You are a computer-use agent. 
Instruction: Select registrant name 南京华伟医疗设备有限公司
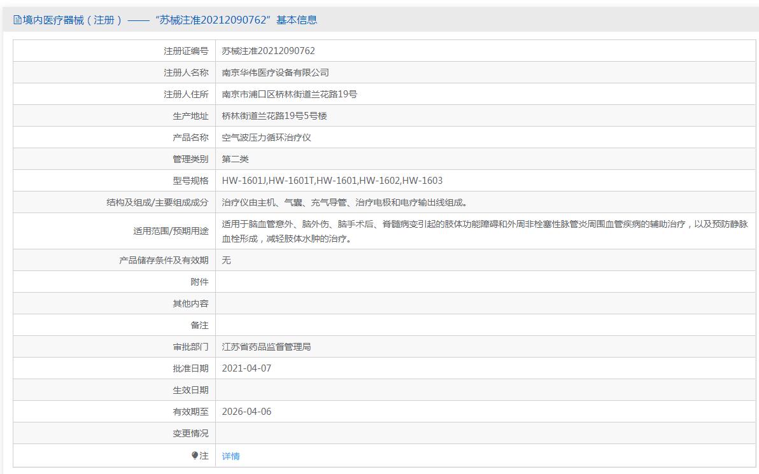point(276,73)
